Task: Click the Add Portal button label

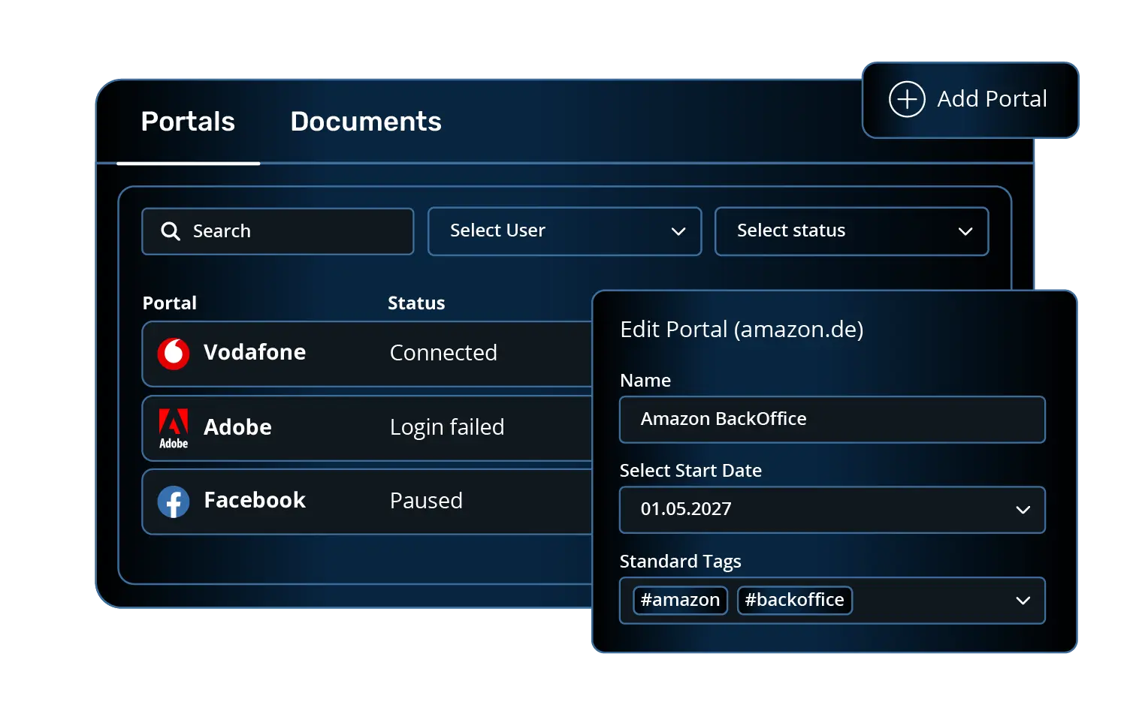Action: (992, 99)
